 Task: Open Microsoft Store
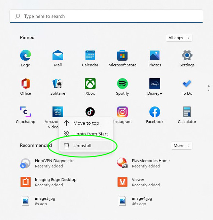tap(122, 58)
